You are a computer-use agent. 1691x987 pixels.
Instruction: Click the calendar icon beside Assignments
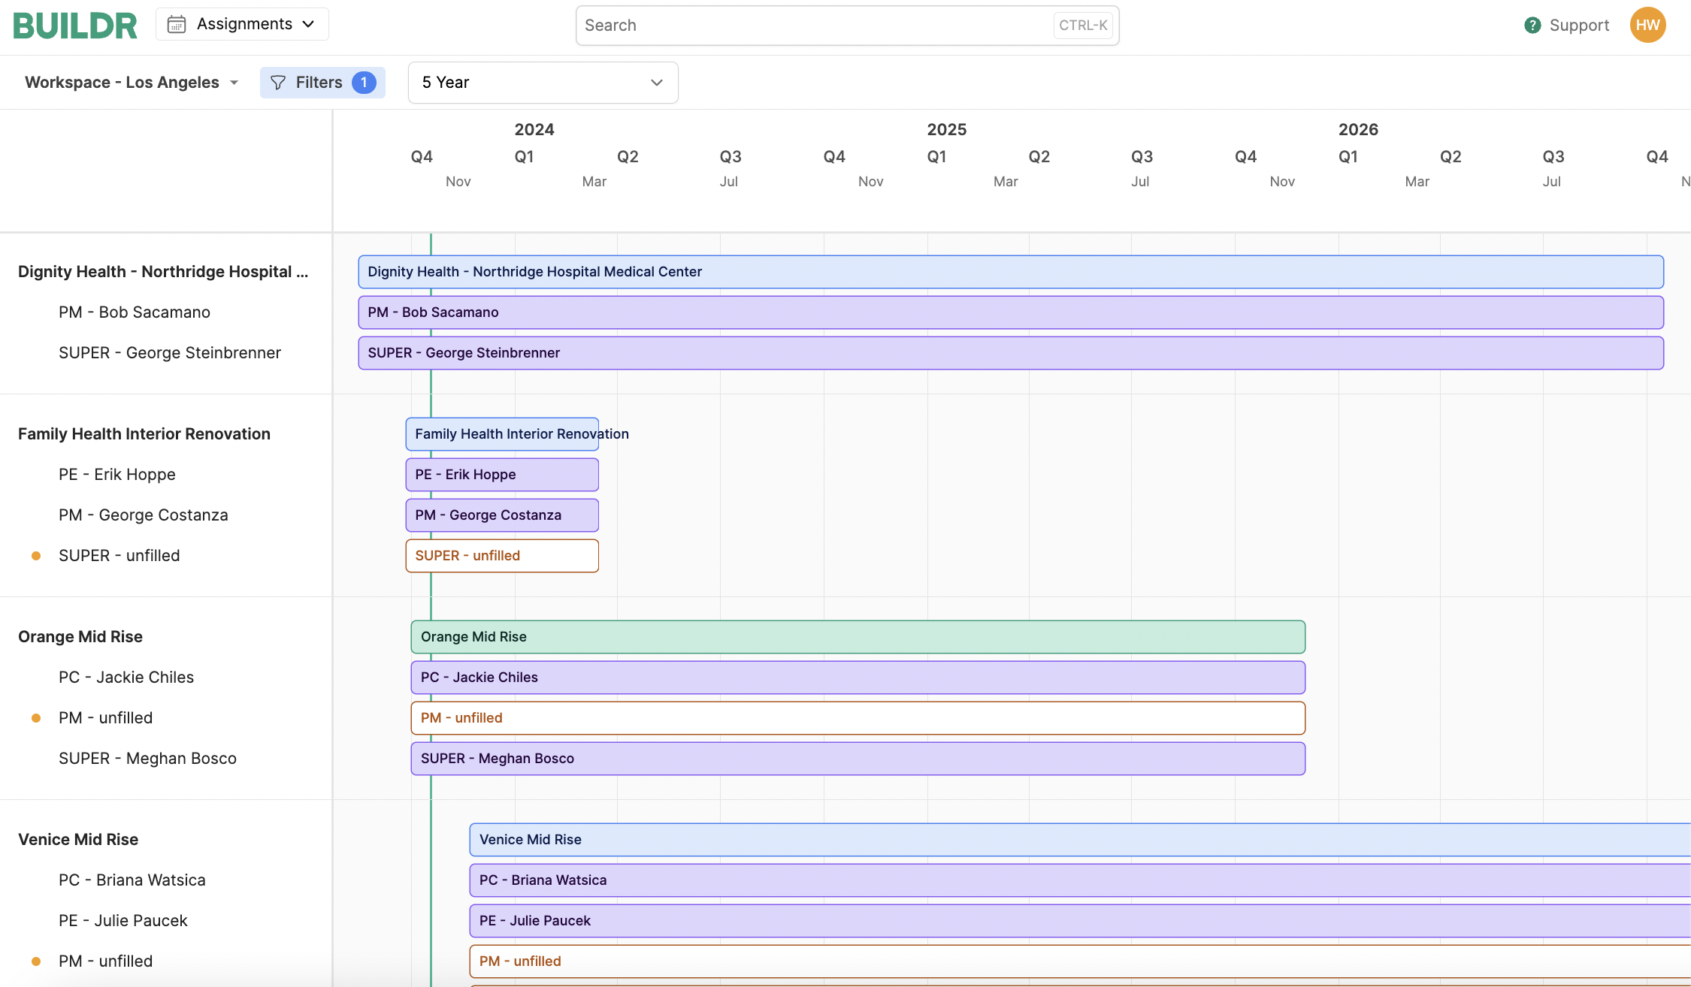(177, 25)
